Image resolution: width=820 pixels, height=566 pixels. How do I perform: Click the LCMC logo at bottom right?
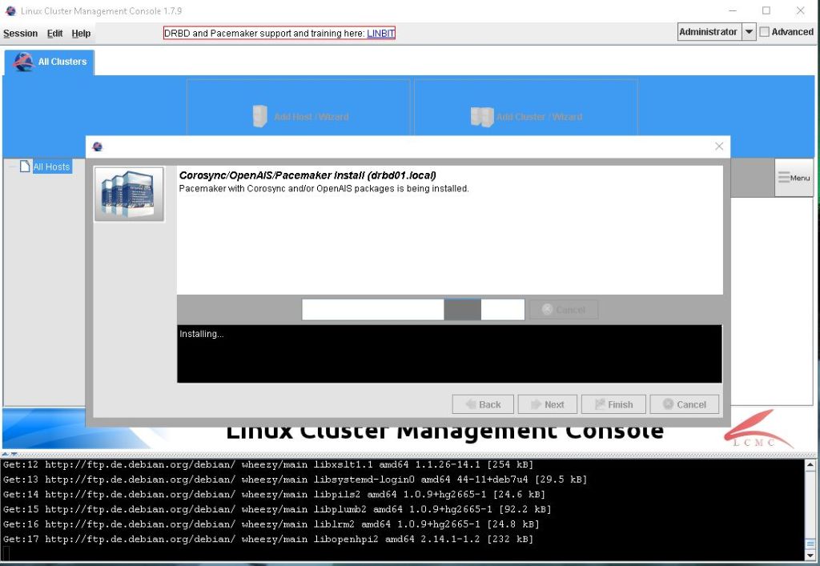[758, 430]
